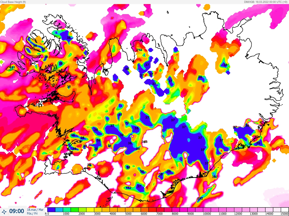289x216 pixels.
Task: Click the 'DMI/IGB: 18.03.2022 00:00 UTC (+9)' label
Action: tap(266, 2)
